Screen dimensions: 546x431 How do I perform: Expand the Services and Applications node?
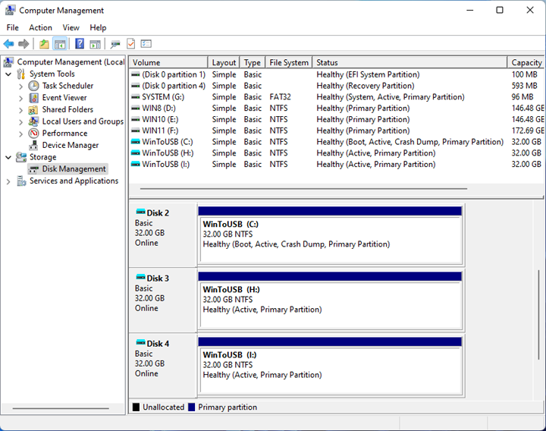[8, 181]
